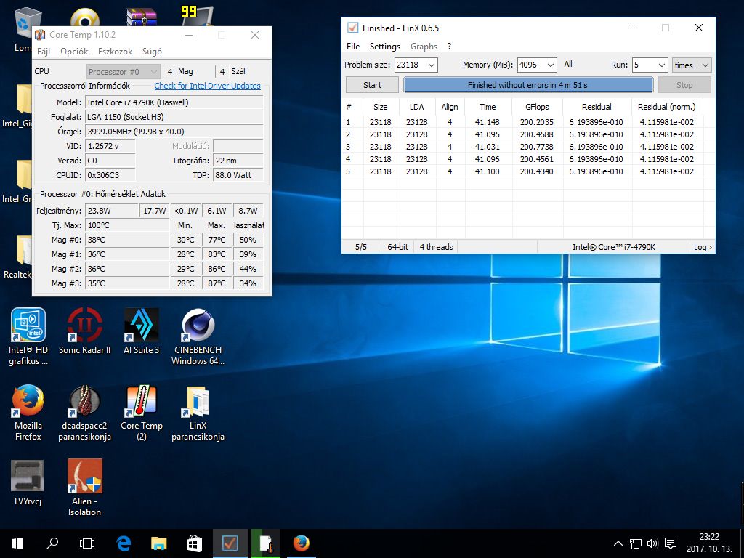Viewport: 744px width, 558px height.
Task: Open Core Temp Opciók menu
Action: click(74, 52)
